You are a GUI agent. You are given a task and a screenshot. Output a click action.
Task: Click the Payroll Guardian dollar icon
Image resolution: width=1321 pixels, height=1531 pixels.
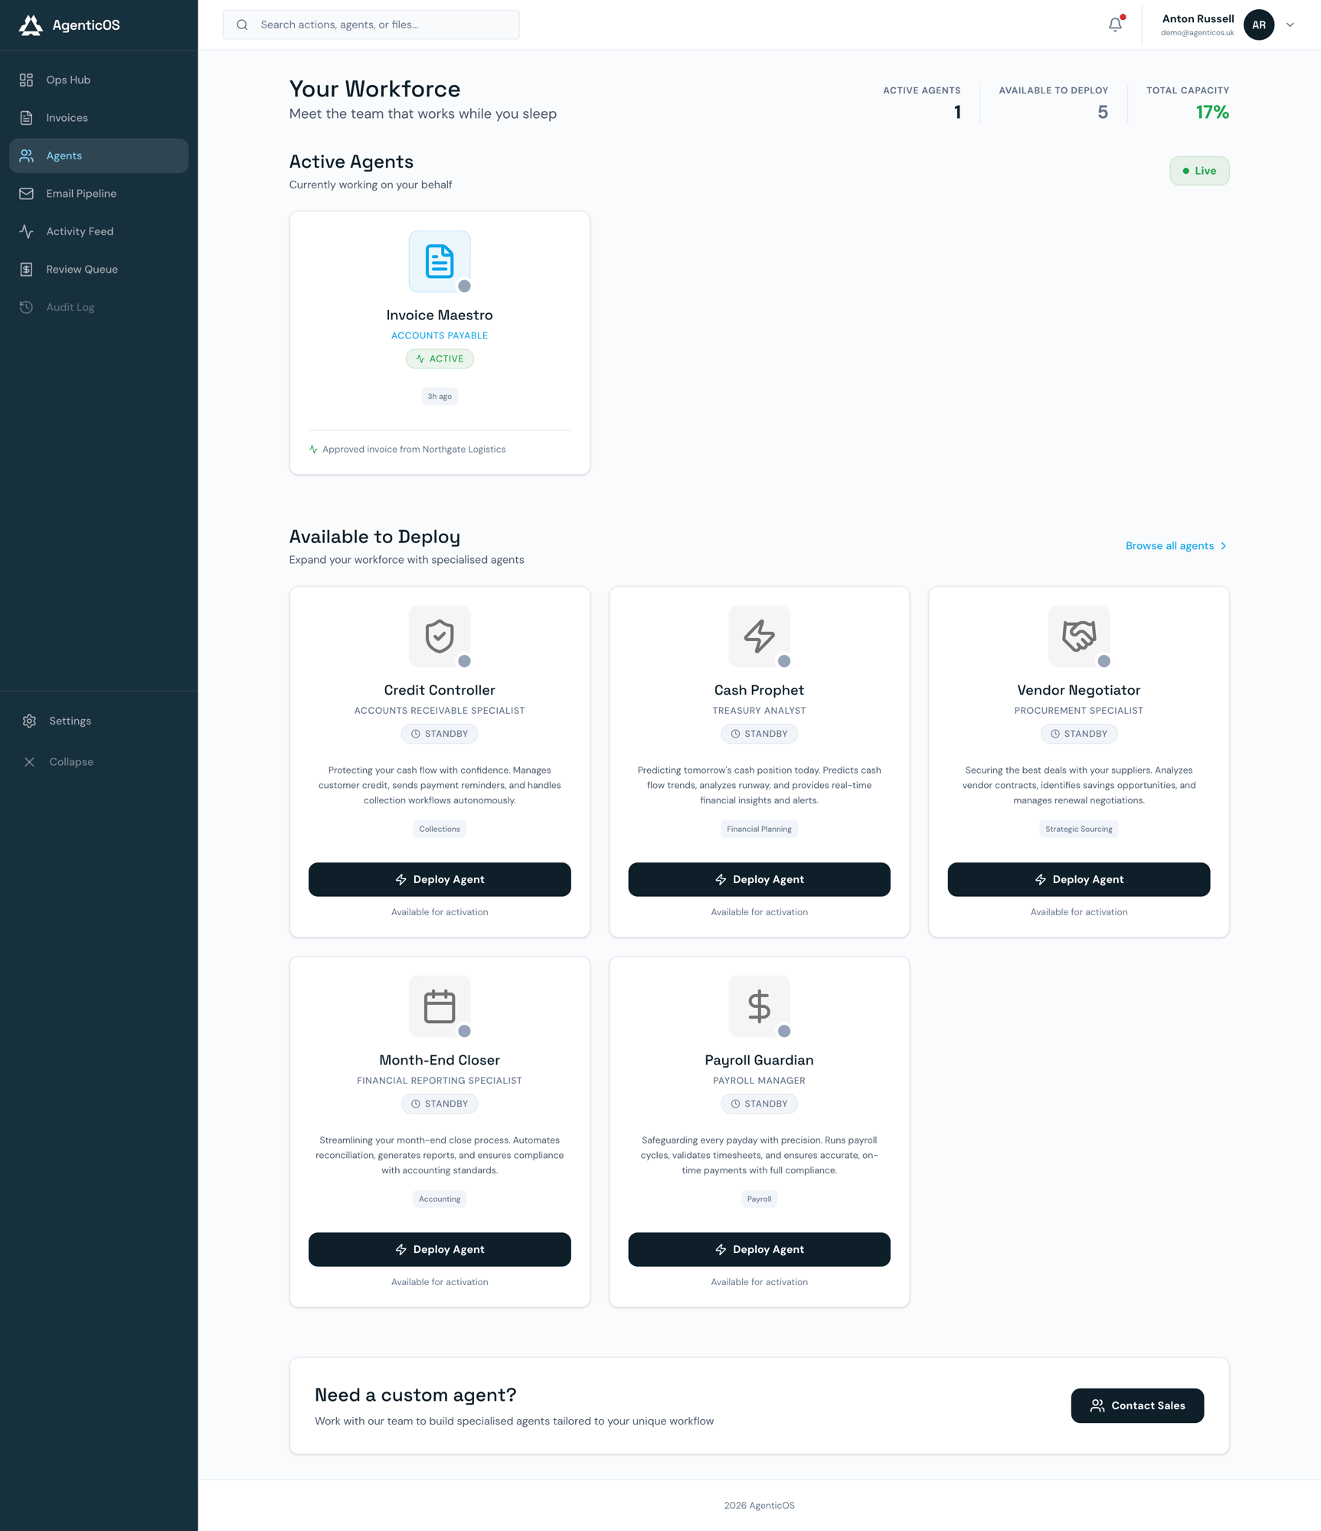tap(759, 1006)
